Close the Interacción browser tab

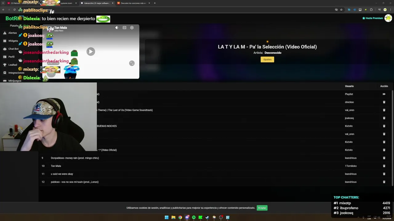click(x=113, y=3)
